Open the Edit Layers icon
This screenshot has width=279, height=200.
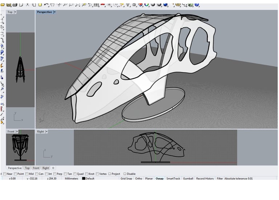[140, 5]
